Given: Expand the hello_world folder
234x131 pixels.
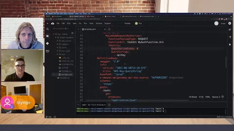Looking at the screenshot, I should [57, 51].
